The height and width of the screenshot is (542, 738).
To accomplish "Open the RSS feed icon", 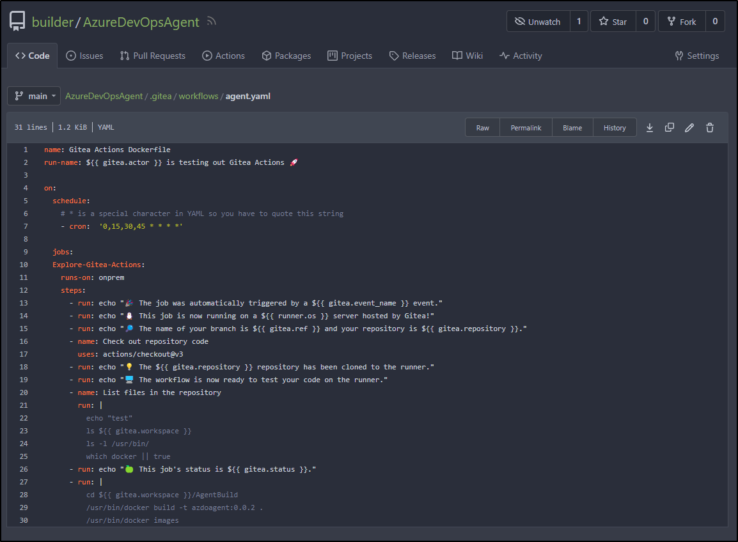I will click(211, 20).
